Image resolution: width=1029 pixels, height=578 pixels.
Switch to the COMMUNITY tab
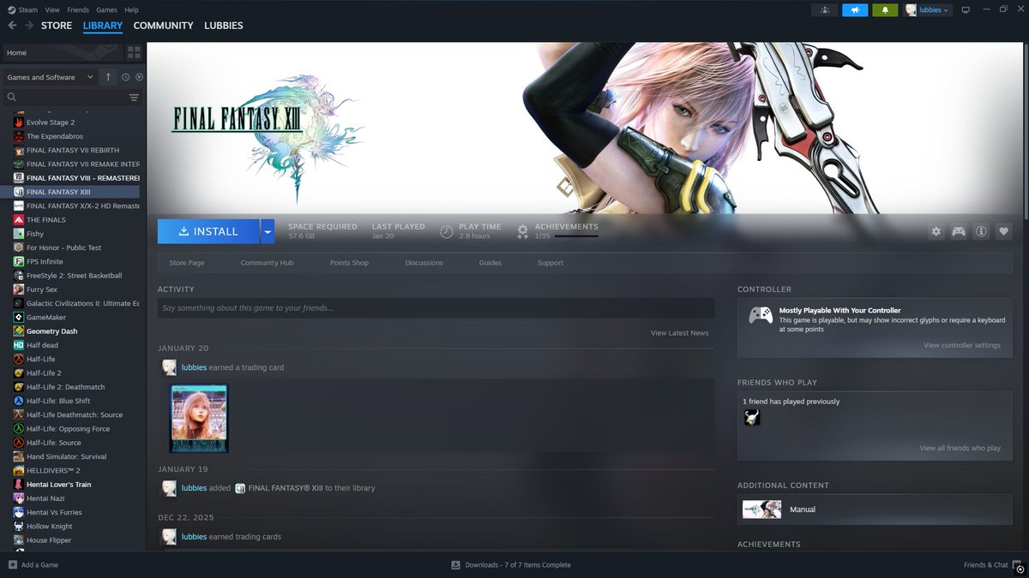pos(163,26)
